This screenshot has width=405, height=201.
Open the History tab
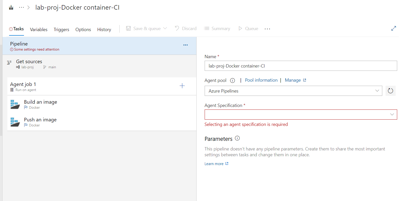(x=104, y=30)
